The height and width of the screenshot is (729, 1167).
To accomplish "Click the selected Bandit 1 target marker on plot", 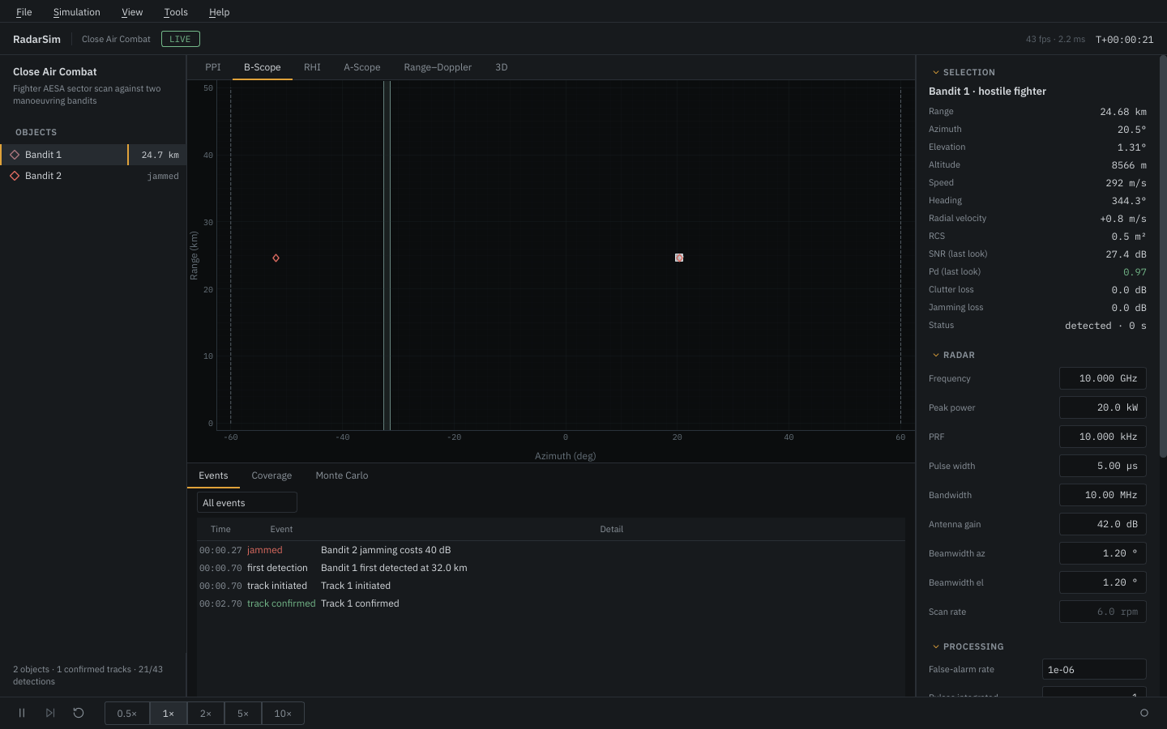I will point(679,258).
